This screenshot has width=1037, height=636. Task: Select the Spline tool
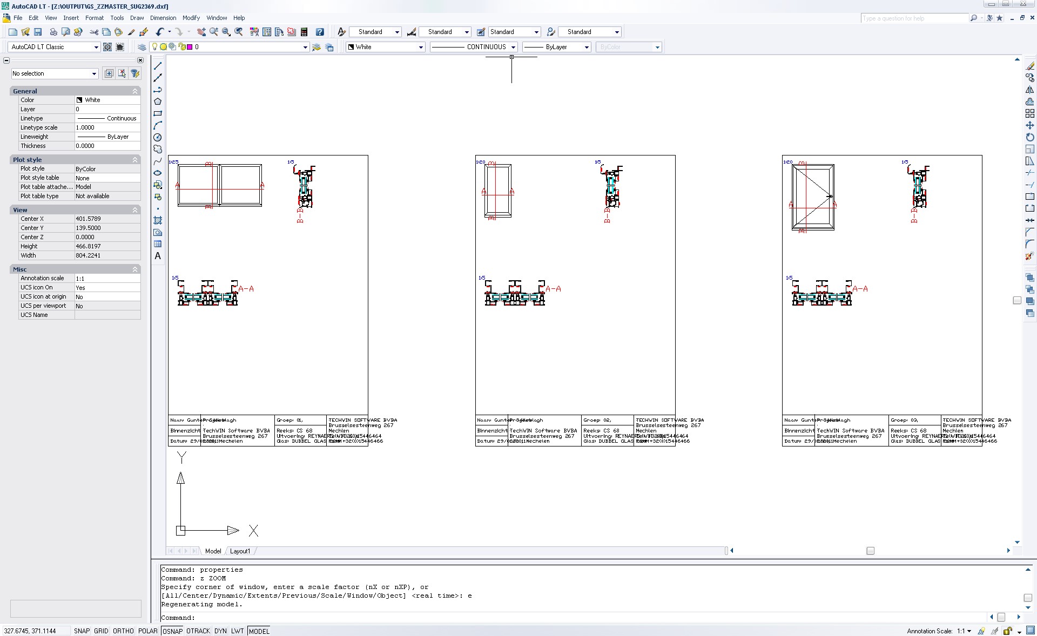pyautogui.click(x=158, y=161)
